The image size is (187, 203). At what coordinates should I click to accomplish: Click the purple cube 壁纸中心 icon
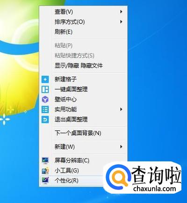45,99
